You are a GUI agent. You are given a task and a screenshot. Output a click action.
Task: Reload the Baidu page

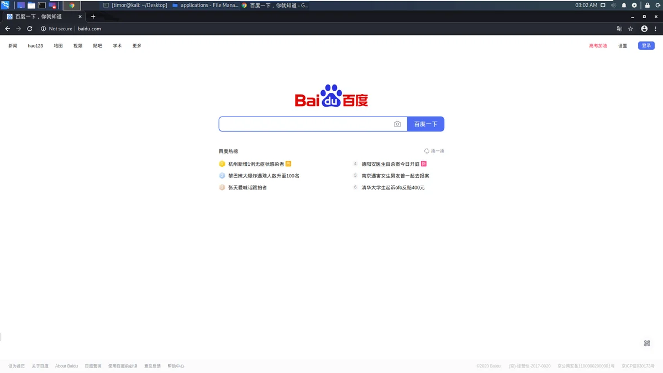30,29
